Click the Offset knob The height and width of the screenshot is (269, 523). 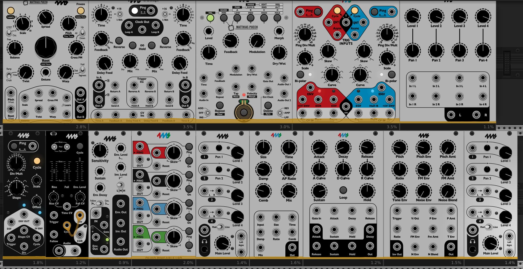click(x=36, y=201)
